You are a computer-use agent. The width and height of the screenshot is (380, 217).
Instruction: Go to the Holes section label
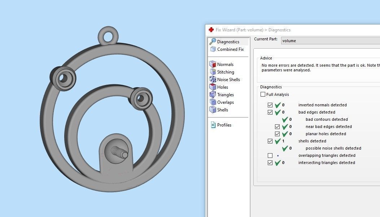pyautogui.click(x=222, y=87)
